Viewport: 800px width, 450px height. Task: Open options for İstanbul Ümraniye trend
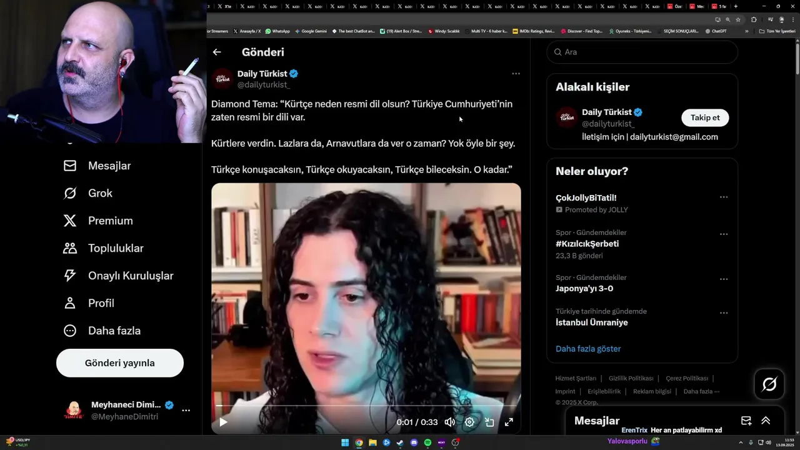(x=724, y=313)
